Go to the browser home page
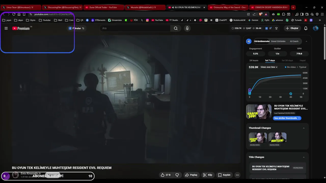This screenshot has height=183, width=326. tap(19, 14)
